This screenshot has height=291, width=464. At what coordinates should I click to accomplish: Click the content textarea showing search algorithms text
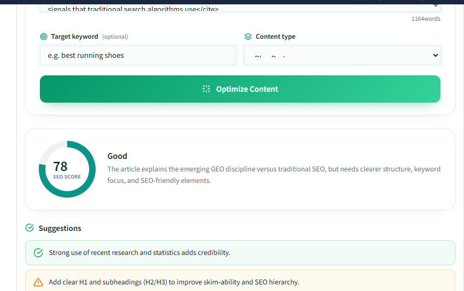tap(240, 8)
